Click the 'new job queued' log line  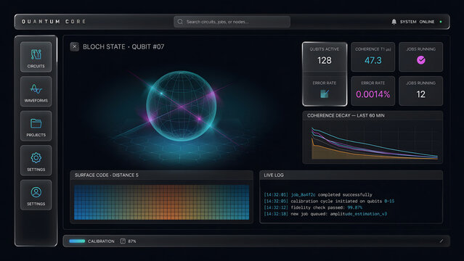(x=325, y=214)
